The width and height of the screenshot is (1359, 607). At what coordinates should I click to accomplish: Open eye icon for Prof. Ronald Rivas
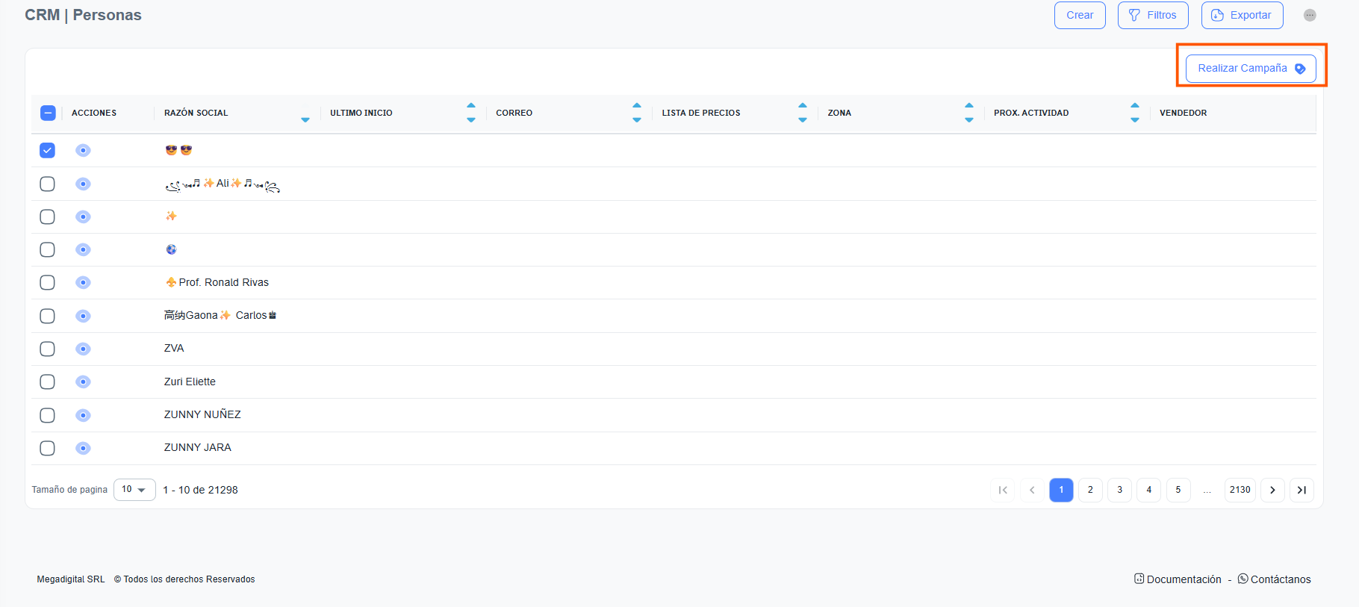83,282
